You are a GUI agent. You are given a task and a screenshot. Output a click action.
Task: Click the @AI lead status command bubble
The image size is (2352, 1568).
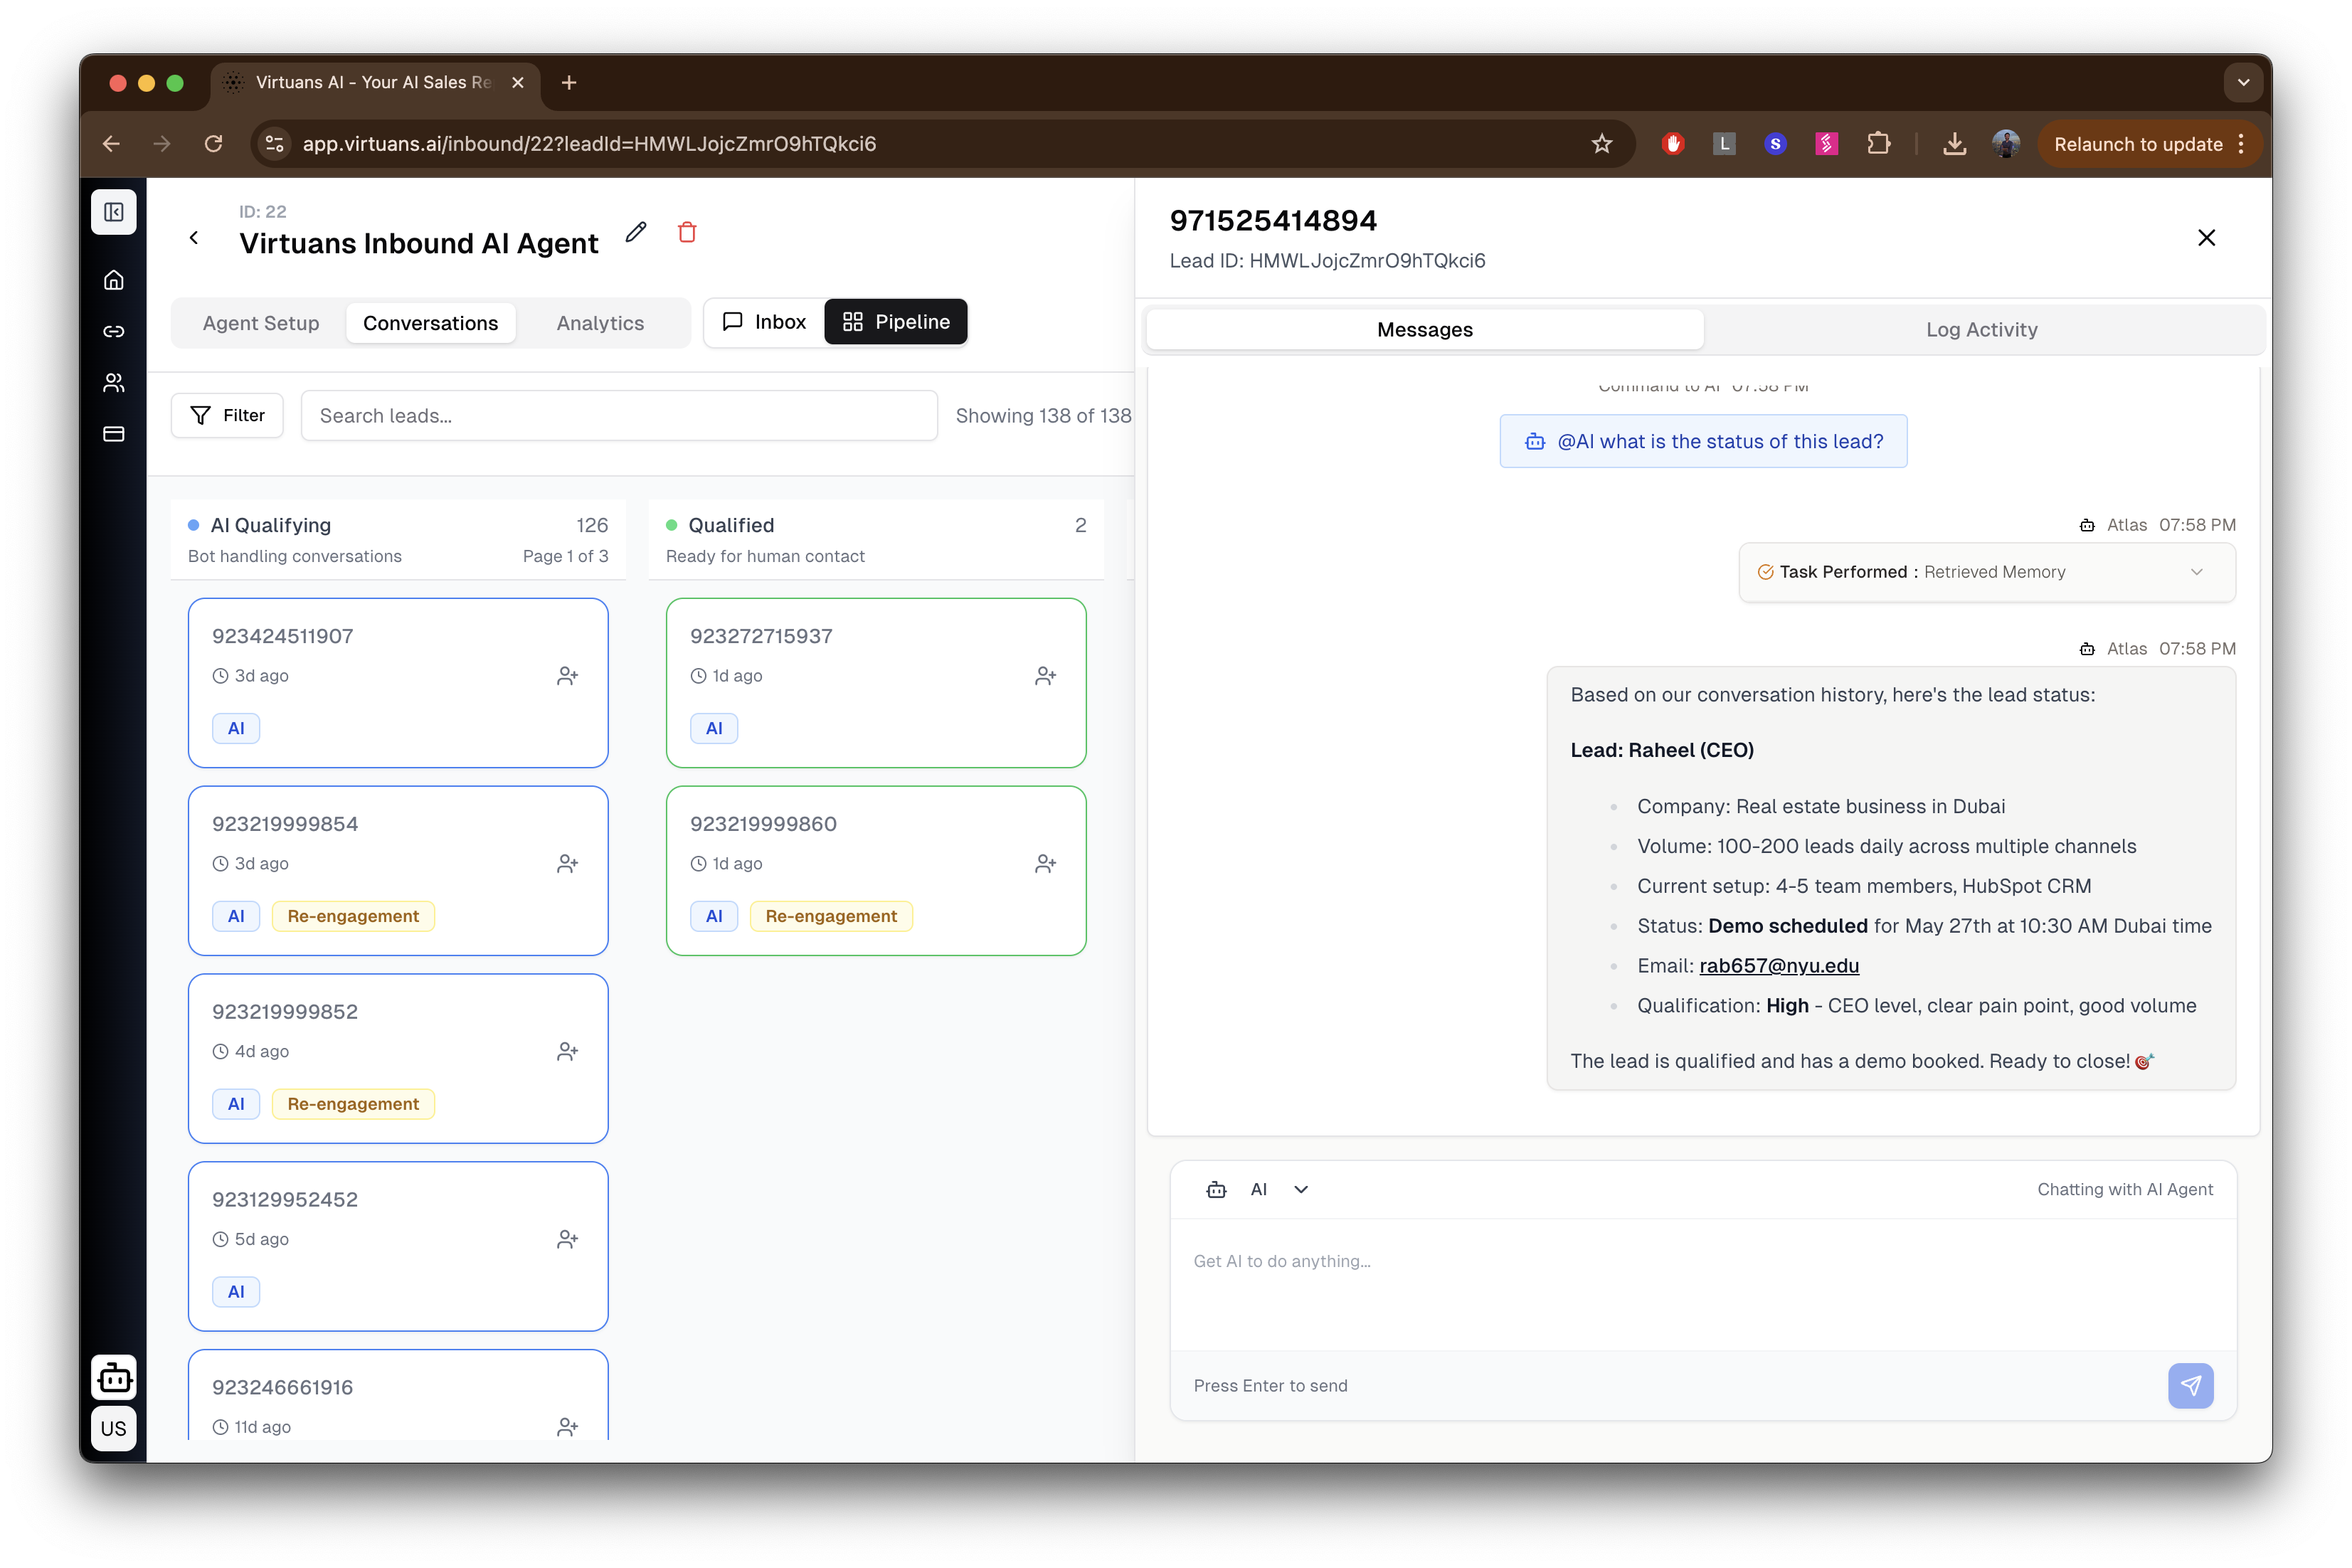point(1703,441)
